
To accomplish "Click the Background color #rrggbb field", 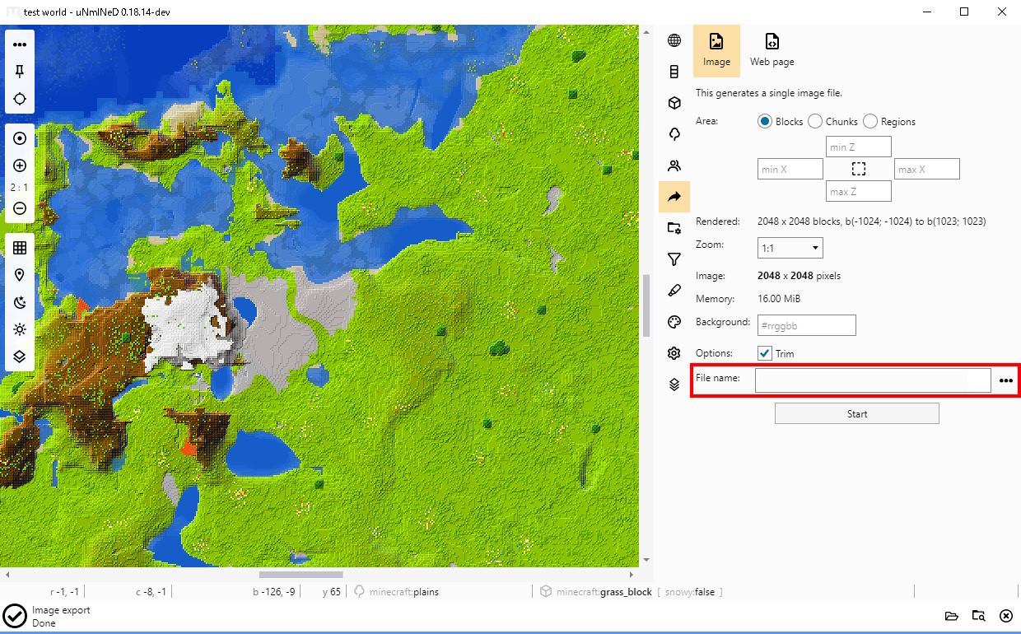I will pos(806,325).
